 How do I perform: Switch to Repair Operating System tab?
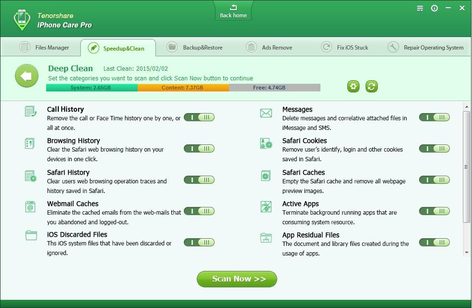(x=425, y=48)
